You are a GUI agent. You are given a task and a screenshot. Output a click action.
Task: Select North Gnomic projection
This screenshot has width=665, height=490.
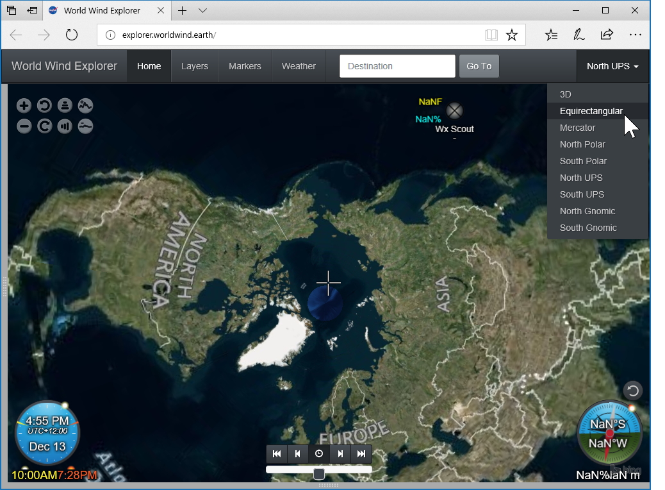pyautogui.click(x=598, y=211)
